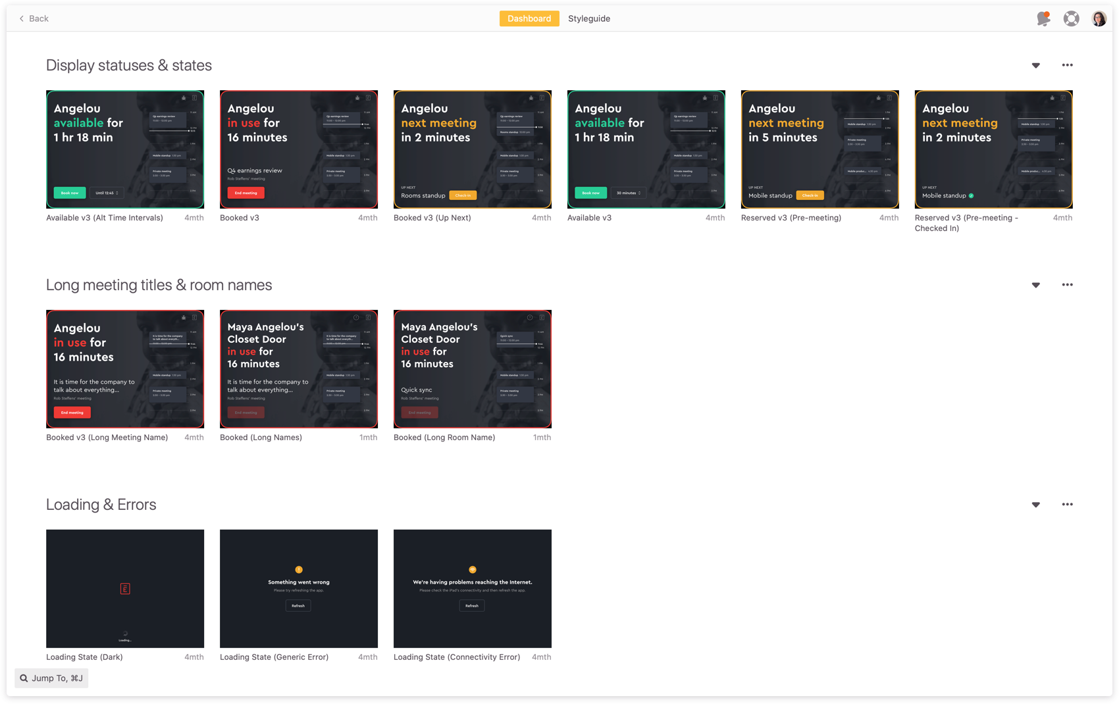Click the Loading State (Dark) label
Image resolution: width=1119 pixels, height=704 pixels.
84,657
